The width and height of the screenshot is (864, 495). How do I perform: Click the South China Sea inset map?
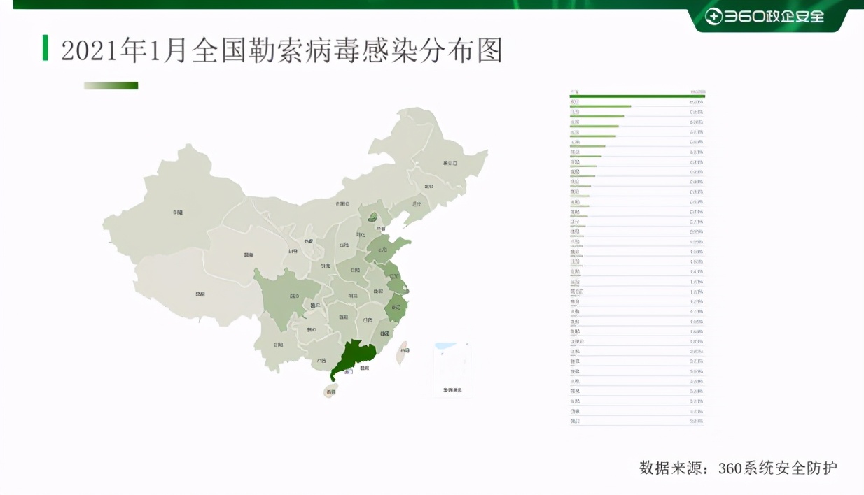(452, 370)
